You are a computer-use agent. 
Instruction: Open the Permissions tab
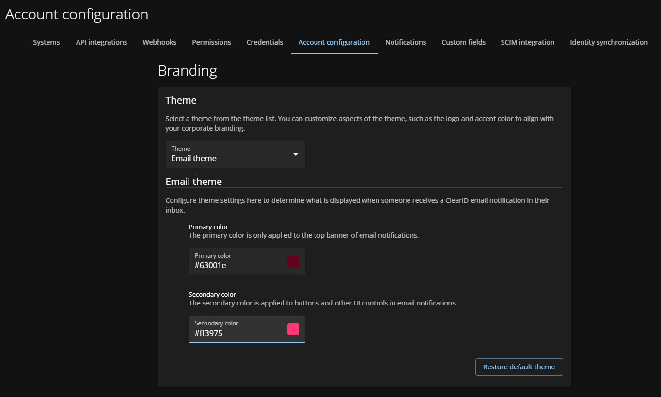point(211,42)
